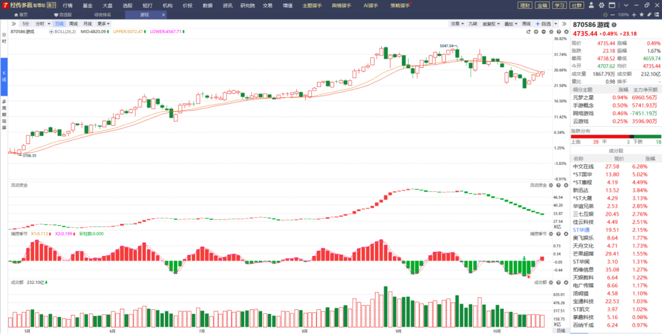Screen dimensions: 662x334
Task: Zoom out main chart with minus circle icon
Action: tap(543, 32)
